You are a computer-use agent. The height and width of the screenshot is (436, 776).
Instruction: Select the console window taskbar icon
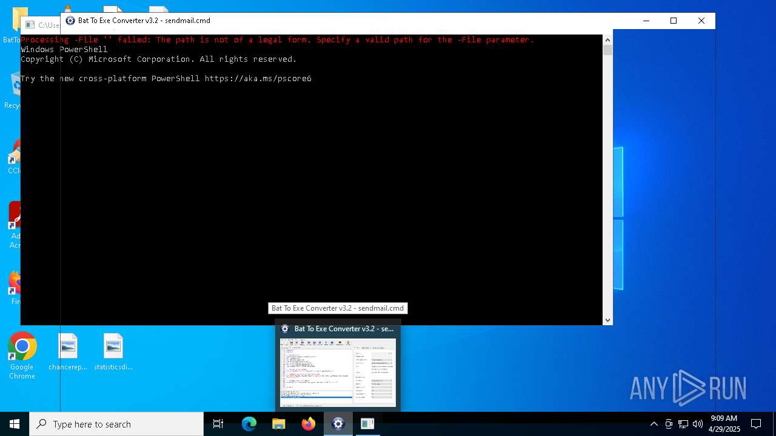point(367,424)
